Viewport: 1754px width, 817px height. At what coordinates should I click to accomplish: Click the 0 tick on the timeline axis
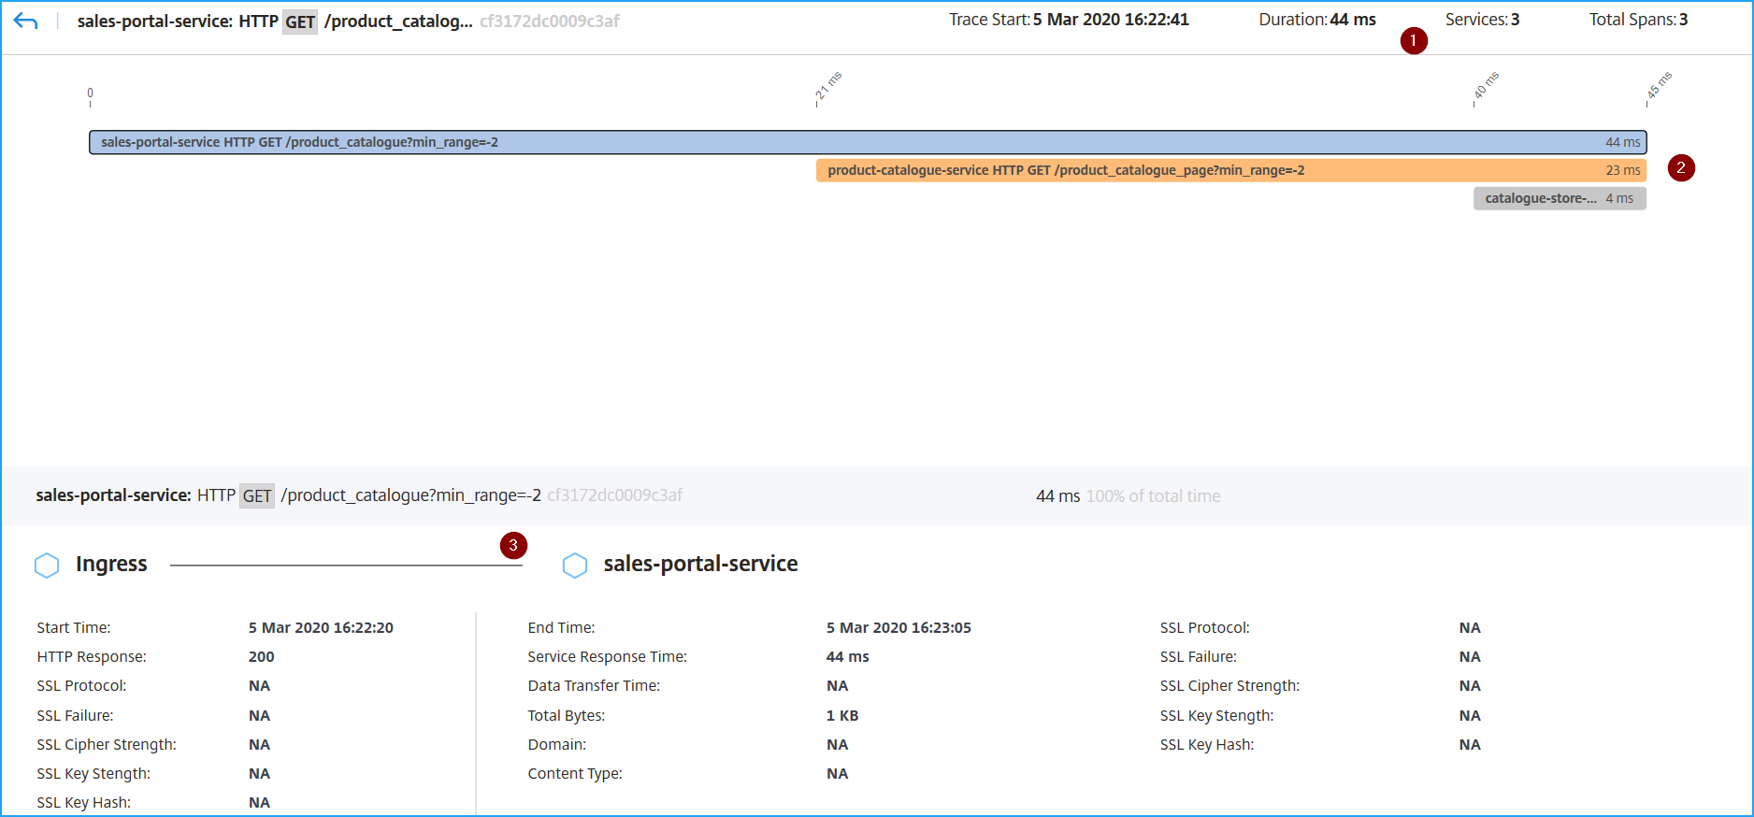pyautogui.click(x=90, y=93)
